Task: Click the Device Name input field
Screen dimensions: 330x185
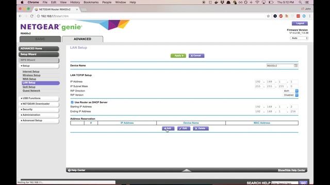Action: pyautogui.click(x=282, y=66)
